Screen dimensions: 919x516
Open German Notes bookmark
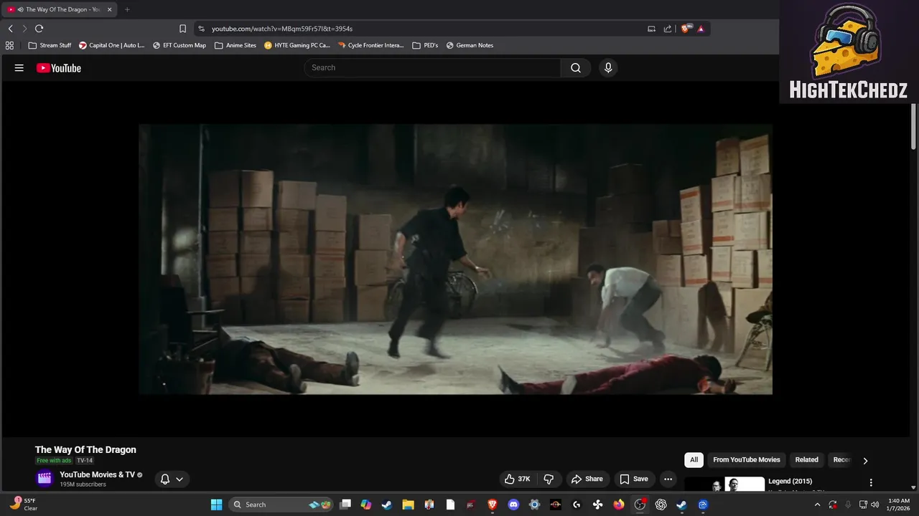pyautogui.click(x=470, y=45)
